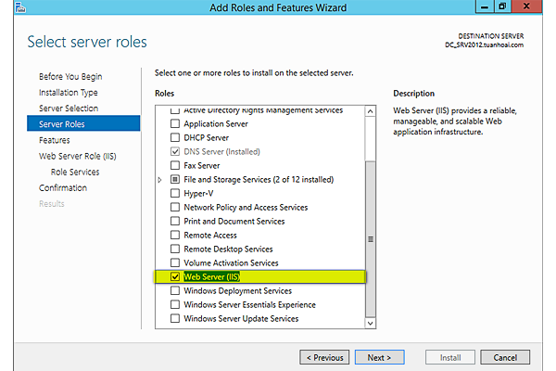This screenshot has height=371, width=556.
Task: Click the roles list scroll up arrow
Action: pyautogui.click(x=370, y=111)
